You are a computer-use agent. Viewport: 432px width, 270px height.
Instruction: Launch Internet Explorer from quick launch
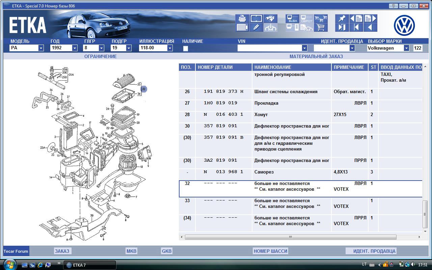click(40, 265)
